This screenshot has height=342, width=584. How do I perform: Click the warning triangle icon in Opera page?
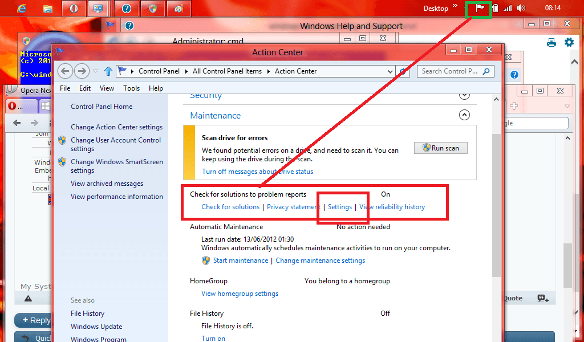(28, 299)
